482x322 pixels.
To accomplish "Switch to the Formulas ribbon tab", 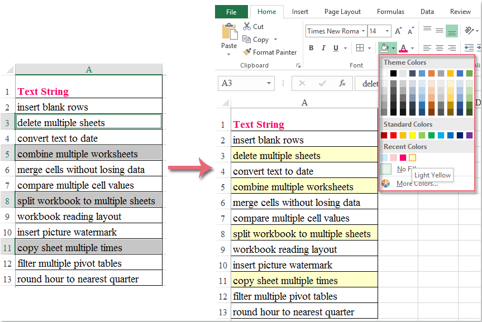I will click(390, 11).
